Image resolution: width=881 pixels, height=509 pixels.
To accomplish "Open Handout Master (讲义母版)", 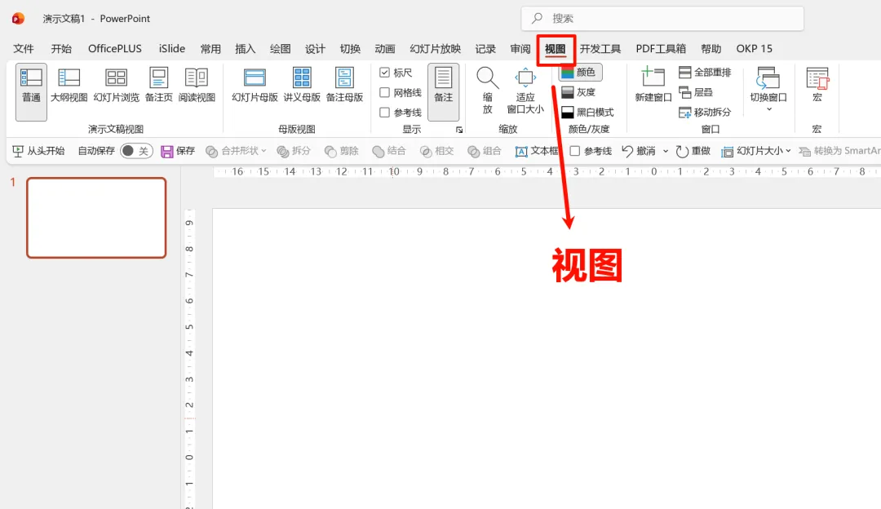I will click(302, 86).
